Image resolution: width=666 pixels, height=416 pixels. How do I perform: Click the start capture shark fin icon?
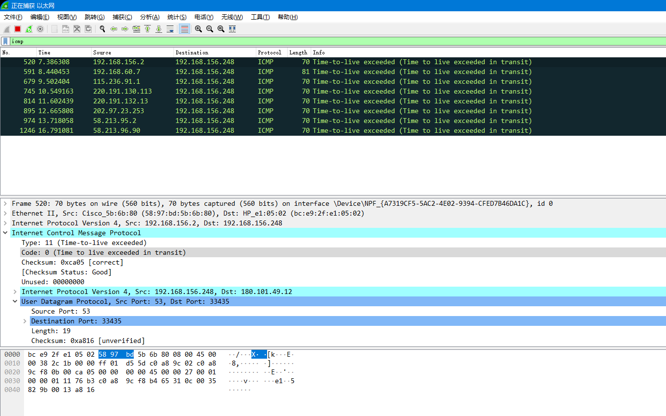point(7,29)
